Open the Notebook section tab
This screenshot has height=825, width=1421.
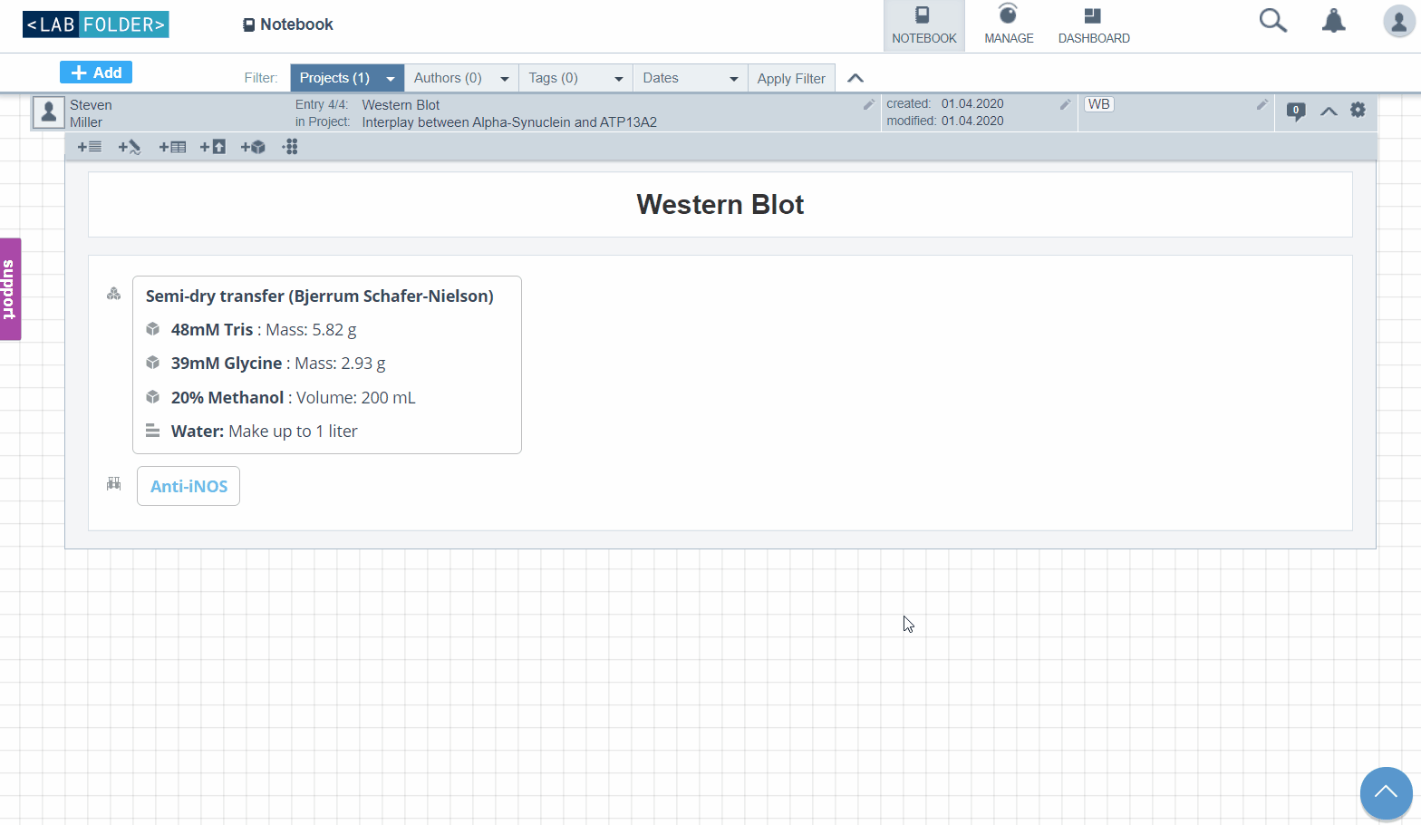coord(923,25)
